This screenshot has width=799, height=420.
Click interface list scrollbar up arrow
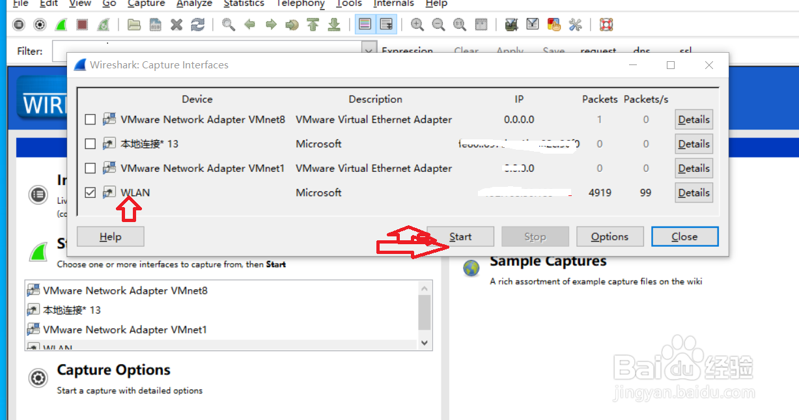(x=425, y=288)
